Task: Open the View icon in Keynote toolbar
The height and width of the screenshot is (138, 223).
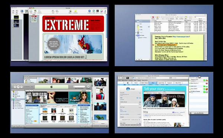Action: click(22, 11)
